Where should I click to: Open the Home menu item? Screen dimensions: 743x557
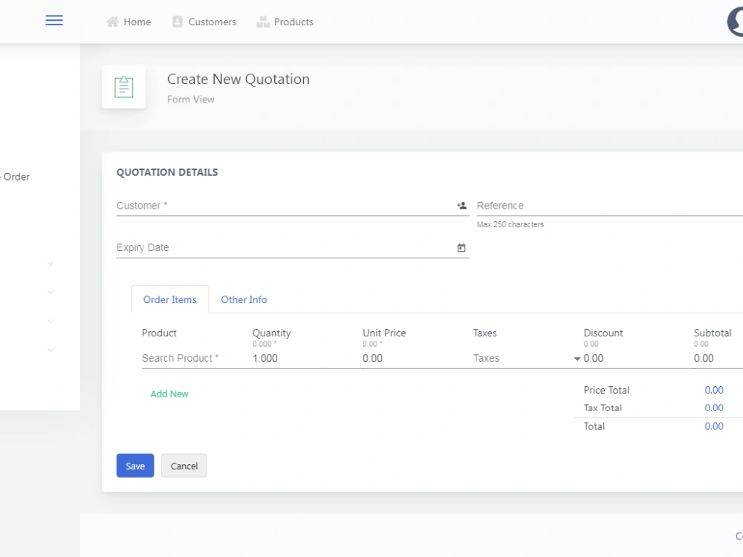tap(129, 22)
